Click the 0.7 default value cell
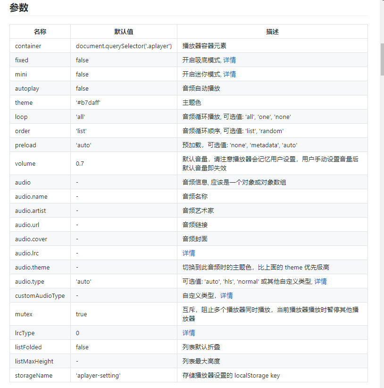This screenshot has width=384, height=388. [124, 164]
